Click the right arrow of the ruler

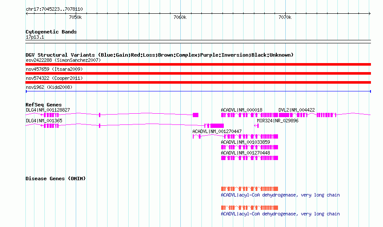(369, 14)
